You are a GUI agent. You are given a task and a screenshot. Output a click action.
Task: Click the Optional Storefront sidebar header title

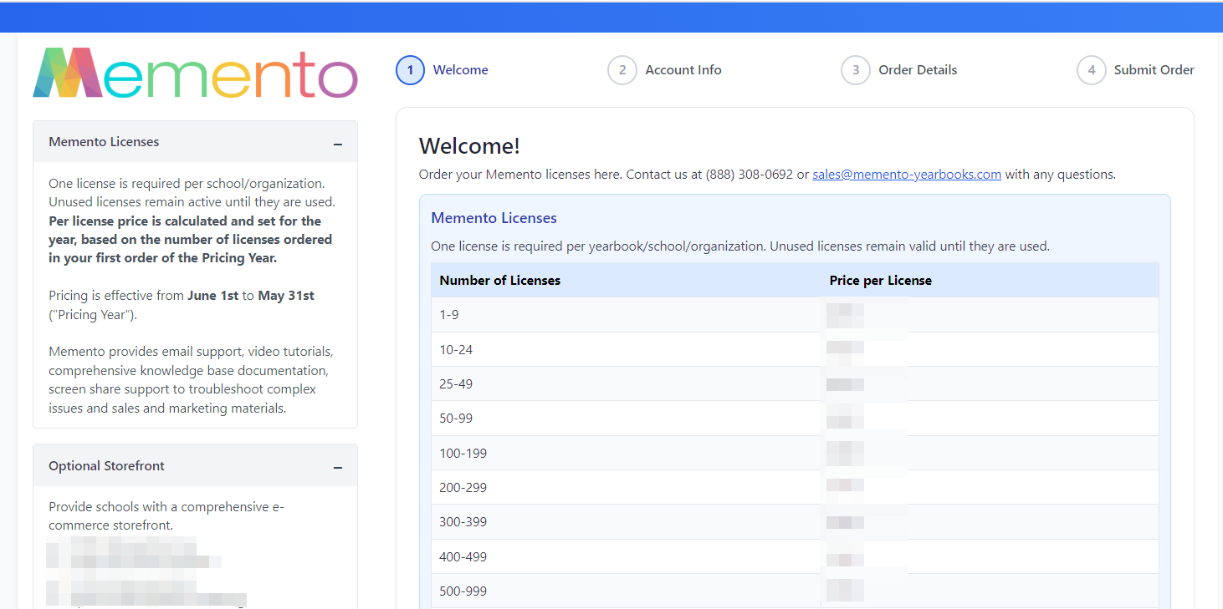106,466
